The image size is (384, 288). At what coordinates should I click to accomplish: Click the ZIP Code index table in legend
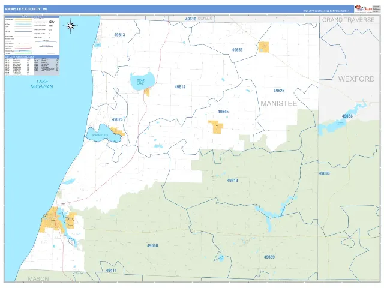[x=32, y=65]
